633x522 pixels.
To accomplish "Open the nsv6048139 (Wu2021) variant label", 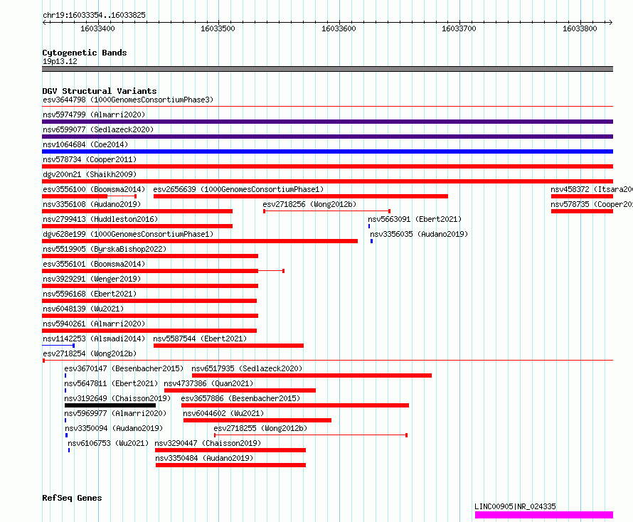I will 83,309.
